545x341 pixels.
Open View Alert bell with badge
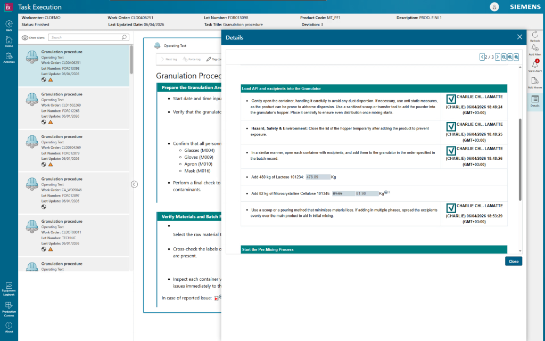(535, 66)
